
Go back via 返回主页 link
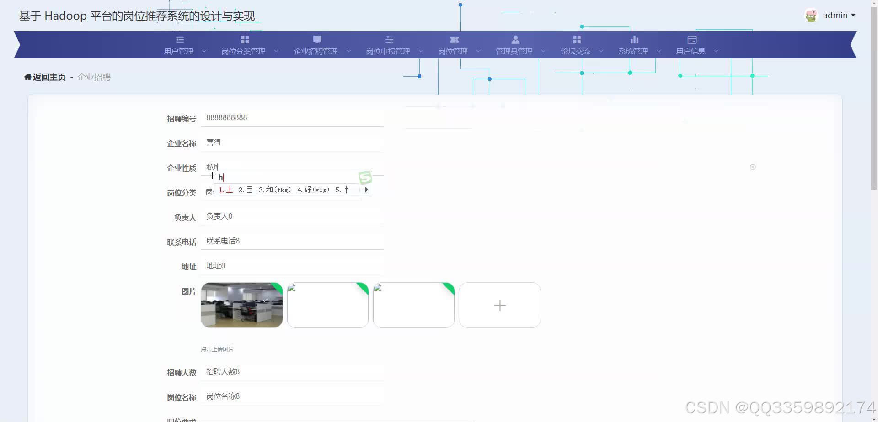49,77
